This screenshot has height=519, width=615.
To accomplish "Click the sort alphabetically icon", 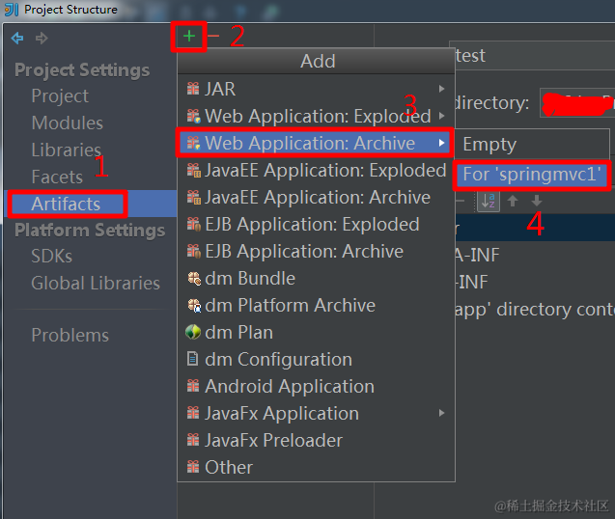I will pos(489,201).
